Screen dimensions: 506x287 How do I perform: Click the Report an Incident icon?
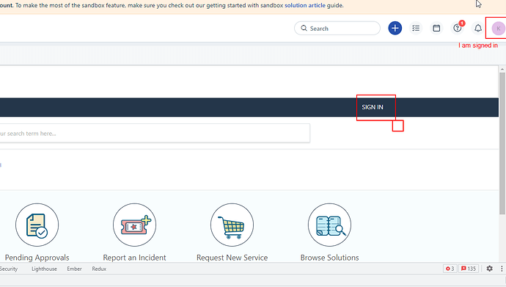click(x=135, y=225)
